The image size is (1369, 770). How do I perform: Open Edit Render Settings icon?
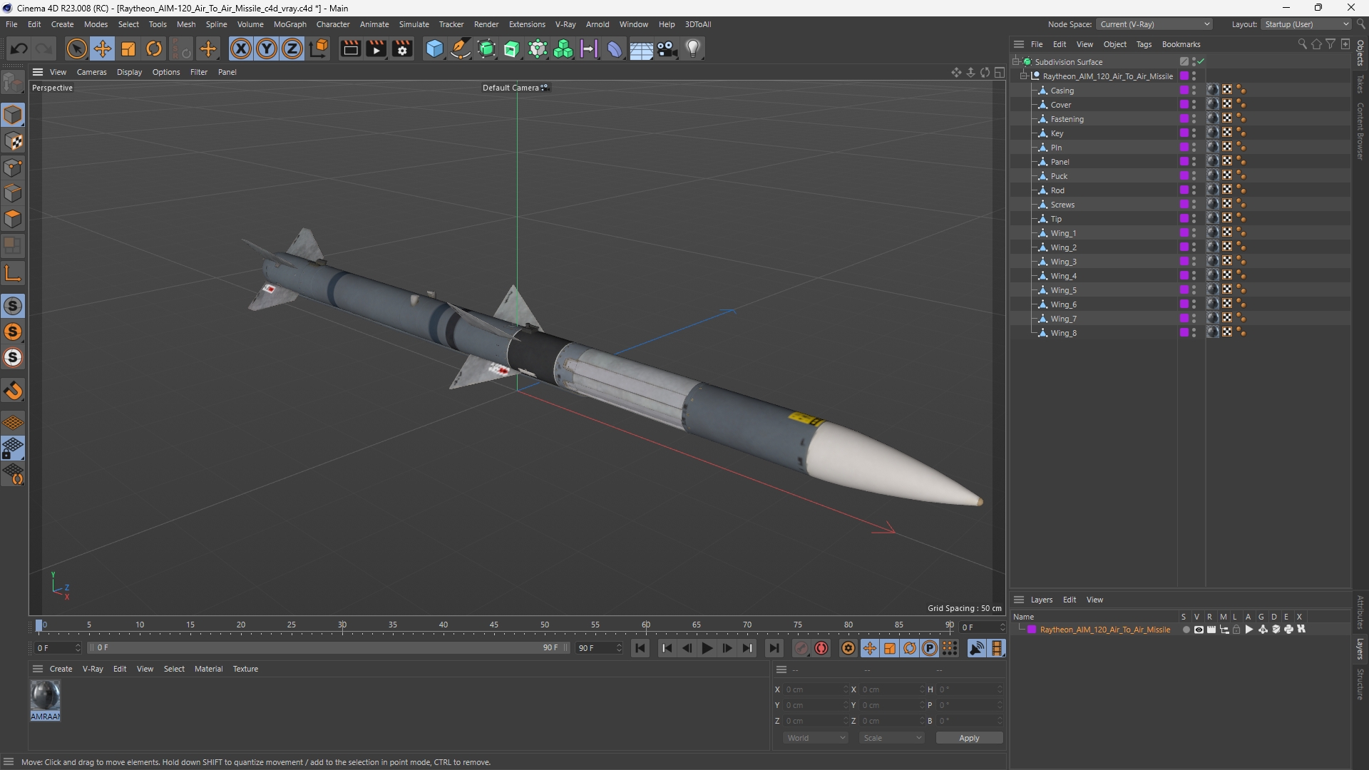pyautogui.click(x=403, y=48)
